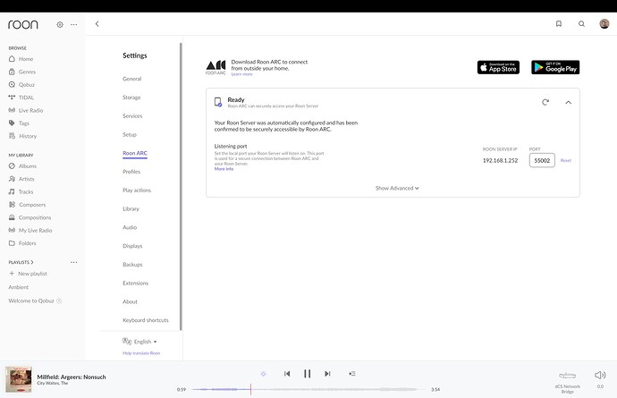
Task: Open My Live Radio
Action: [30, 230]
